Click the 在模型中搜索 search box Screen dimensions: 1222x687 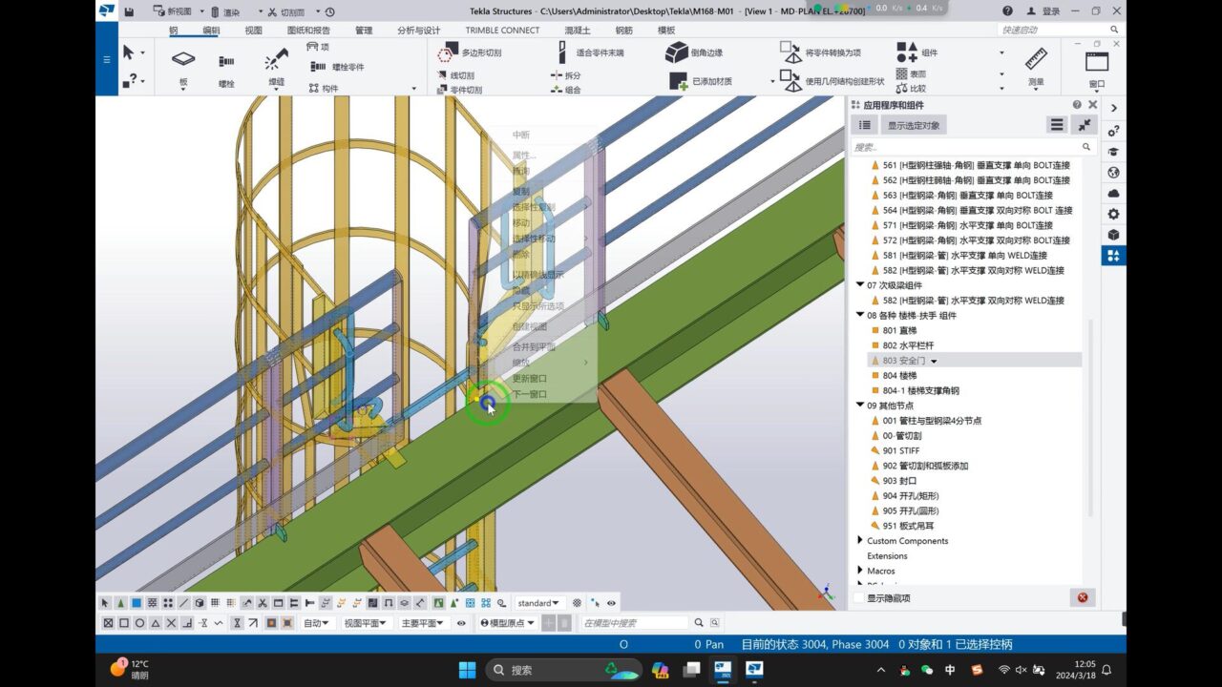click(x=634, y=623)
